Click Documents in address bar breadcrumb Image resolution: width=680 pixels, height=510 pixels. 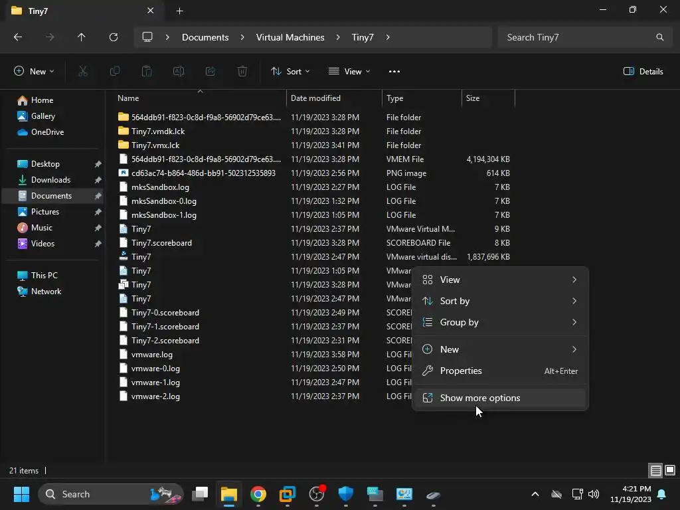[x=205, y=37]
